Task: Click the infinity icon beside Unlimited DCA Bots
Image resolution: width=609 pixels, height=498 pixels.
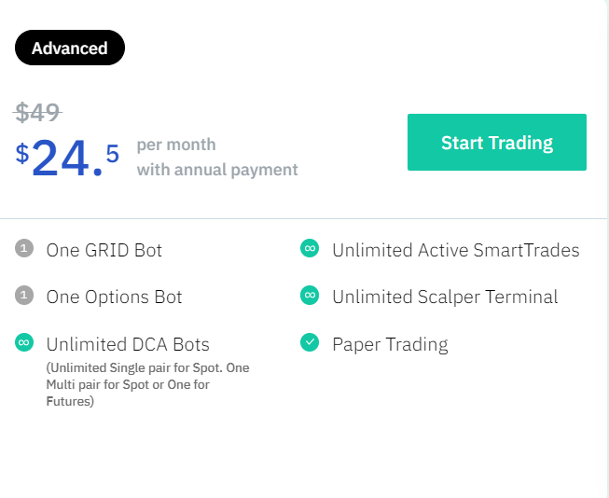Action: (24, 342)
